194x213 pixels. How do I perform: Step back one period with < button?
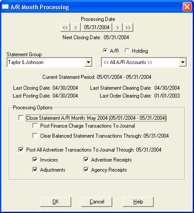(x=76, y=27)
